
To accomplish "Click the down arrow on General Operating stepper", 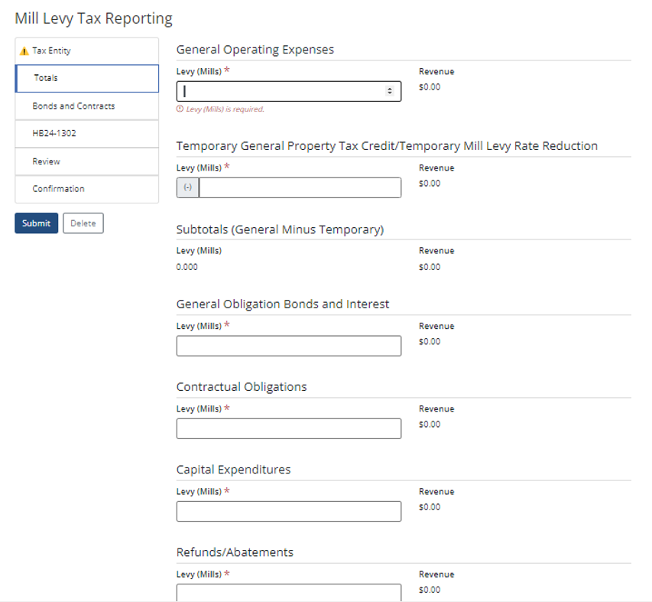I will (x=391, y=94).
